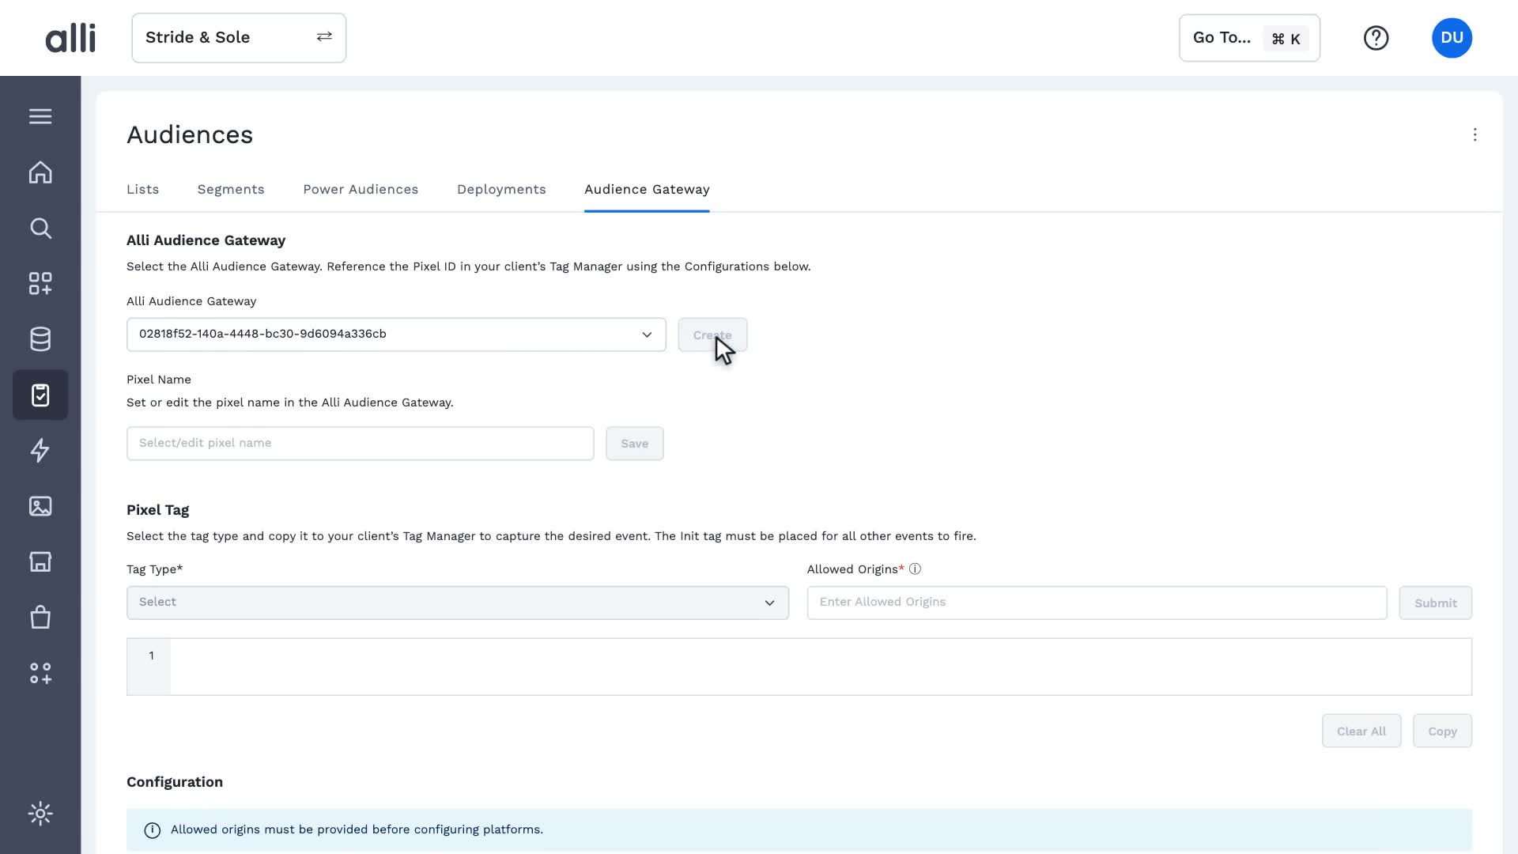Focus the Enter Allowed Origins field
The width and height of the screenshot is (1518, 854).
(1097, 603)
